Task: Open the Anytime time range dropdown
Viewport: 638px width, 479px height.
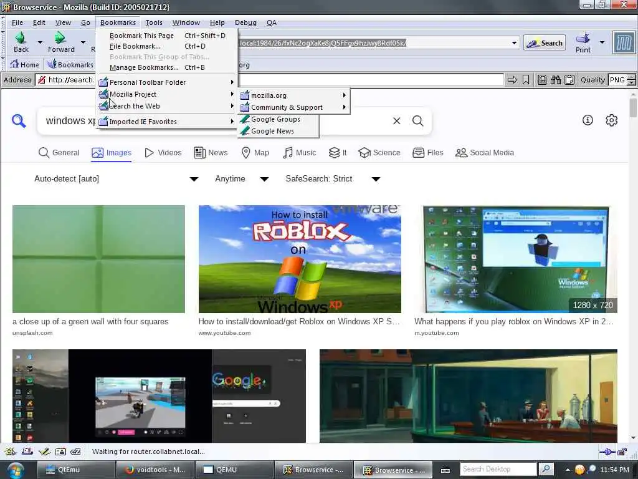Action: pyautogui.click(x=242, y=179)
